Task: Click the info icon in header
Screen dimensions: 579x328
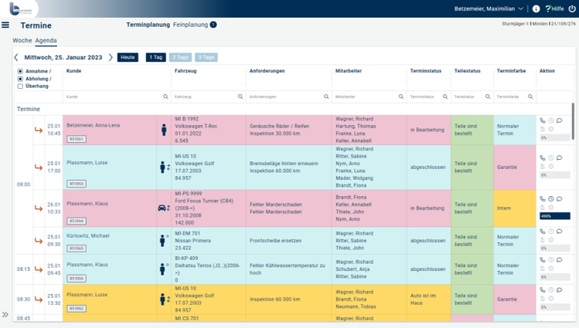Action: (536, 8)
